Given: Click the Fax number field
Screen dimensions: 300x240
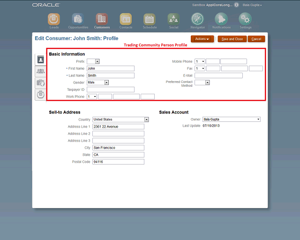Looking at the screenshot, I should pyautogui.click(x=234, y=68).
